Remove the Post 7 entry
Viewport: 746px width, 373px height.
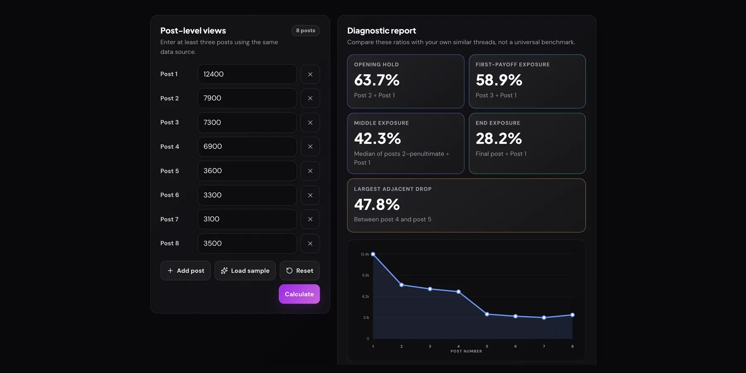[310, 219]
